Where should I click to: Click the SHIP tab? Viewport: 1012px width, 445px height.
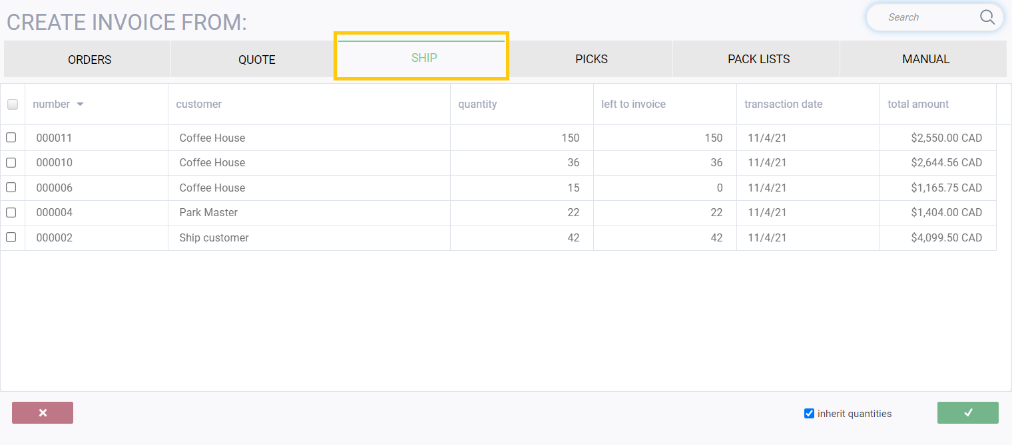[423, 58]
